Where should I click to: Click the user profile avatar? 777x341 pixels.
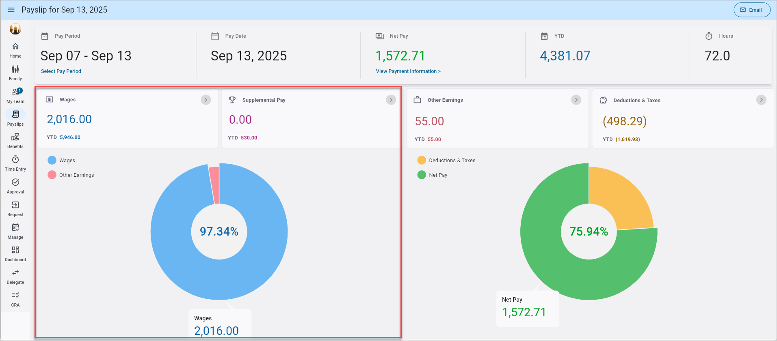15,29
